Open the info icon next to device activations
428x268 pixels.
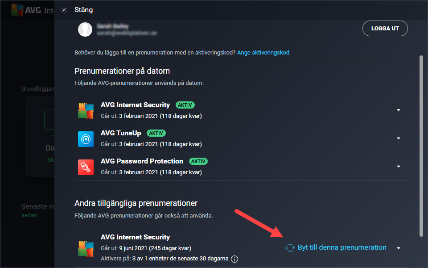coord(235,259)
